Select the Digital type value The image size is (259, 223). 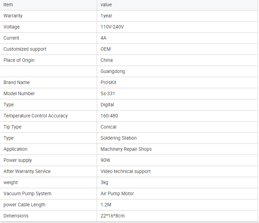tap(107, 105)
